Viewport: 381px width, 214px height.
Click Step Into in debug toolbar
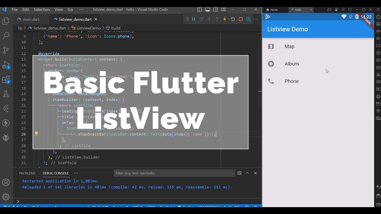[209, 19]
